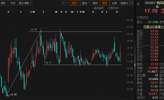Click the zoom out minus icon

click(x=68, y=3)
